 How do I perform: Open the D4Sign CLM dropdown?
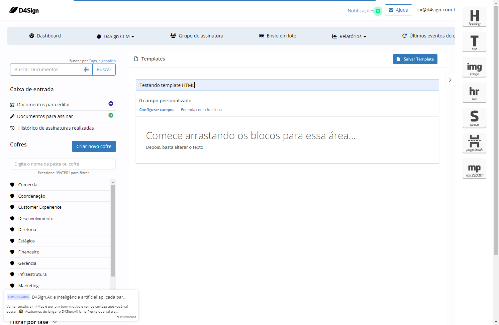[x=115, y=36]
